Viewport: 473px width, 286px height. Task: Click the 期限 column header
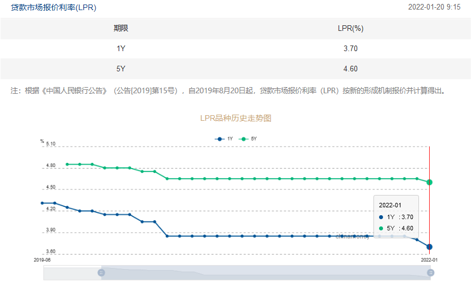coord(121,28)
